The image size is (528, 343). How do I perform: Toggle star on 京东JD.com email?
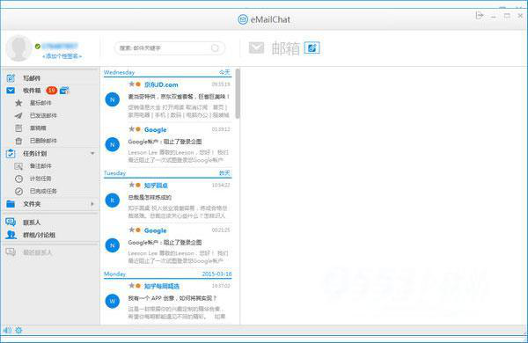(132, 84)
